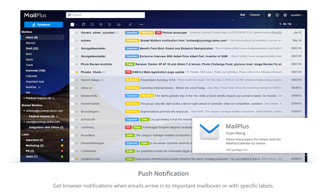The width and height of the screenshot is (336, 195).
Task: Click the archive toolbar icon
Action: coord(92,24)
